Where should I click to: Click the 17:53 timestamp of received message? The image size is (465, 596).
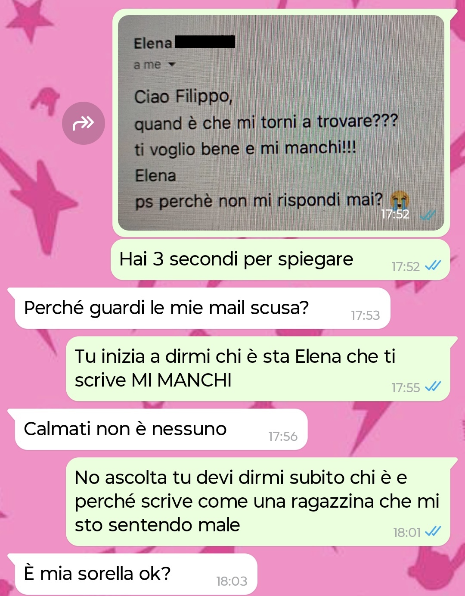click(365, 315)
